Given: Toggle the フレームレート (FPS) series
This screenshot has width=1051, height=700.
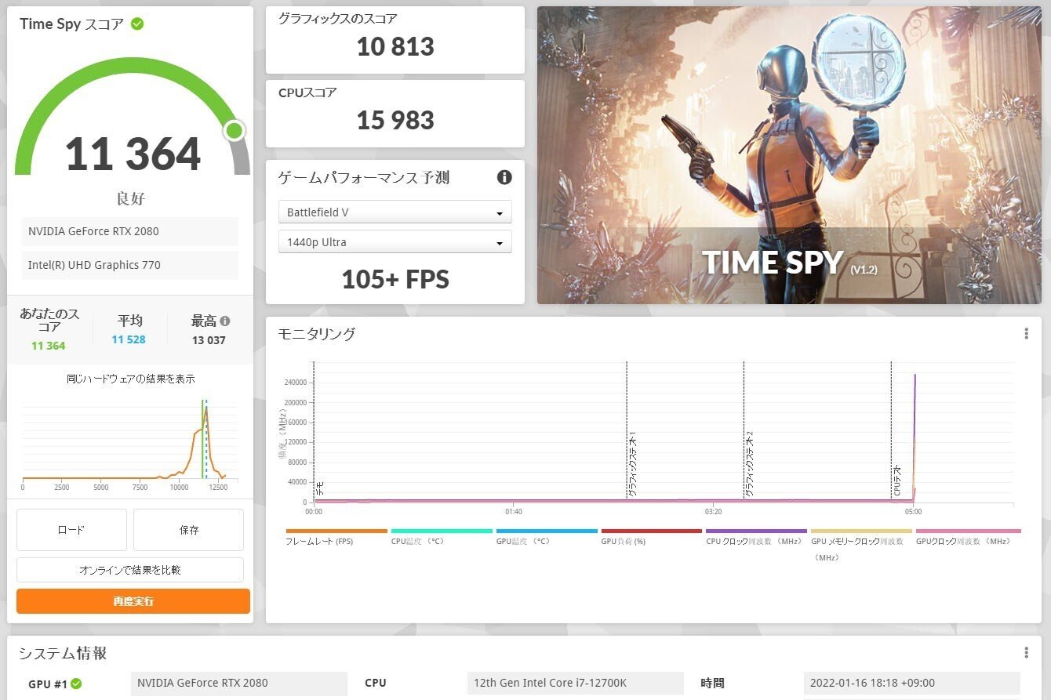Looking at the screenshot, I should pyautogui.click(x=336, y=530).
